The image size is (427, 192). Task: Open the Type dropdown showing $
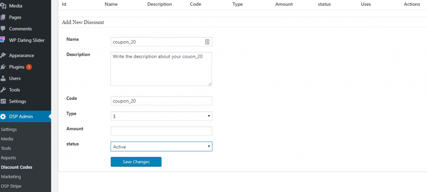pos(161,116)
